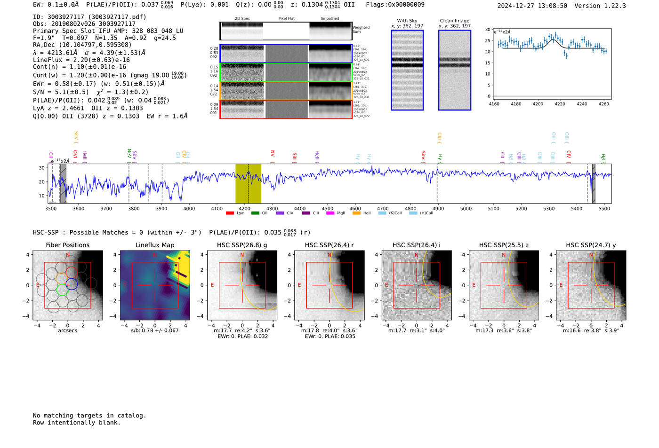The height and width of the screenshot is (448, 659).
Task: Click the green OII legend swatch
Action: tap(255, 213)
